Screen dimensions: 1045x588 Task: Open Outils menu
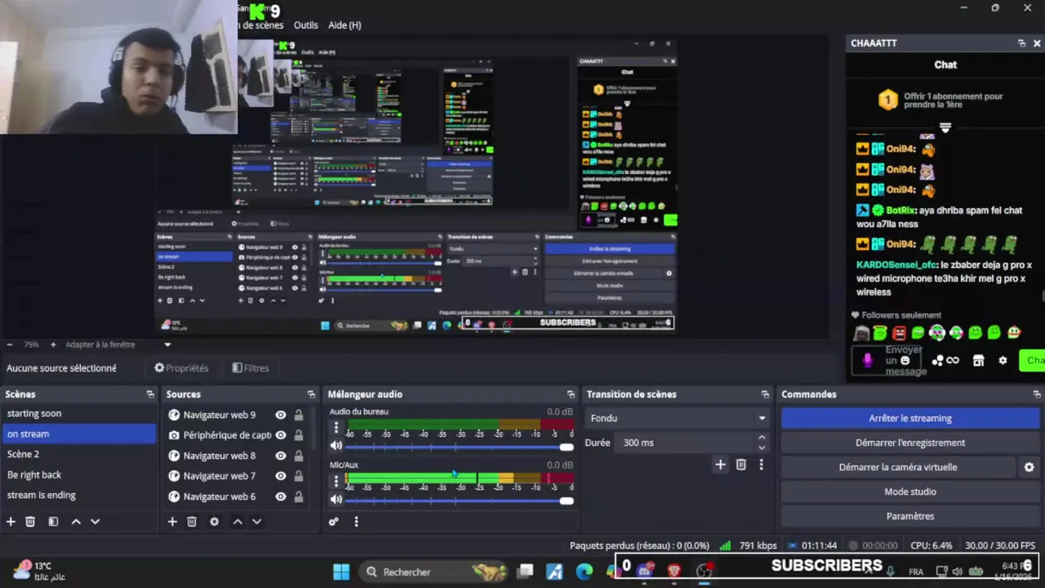pos(305,25)
